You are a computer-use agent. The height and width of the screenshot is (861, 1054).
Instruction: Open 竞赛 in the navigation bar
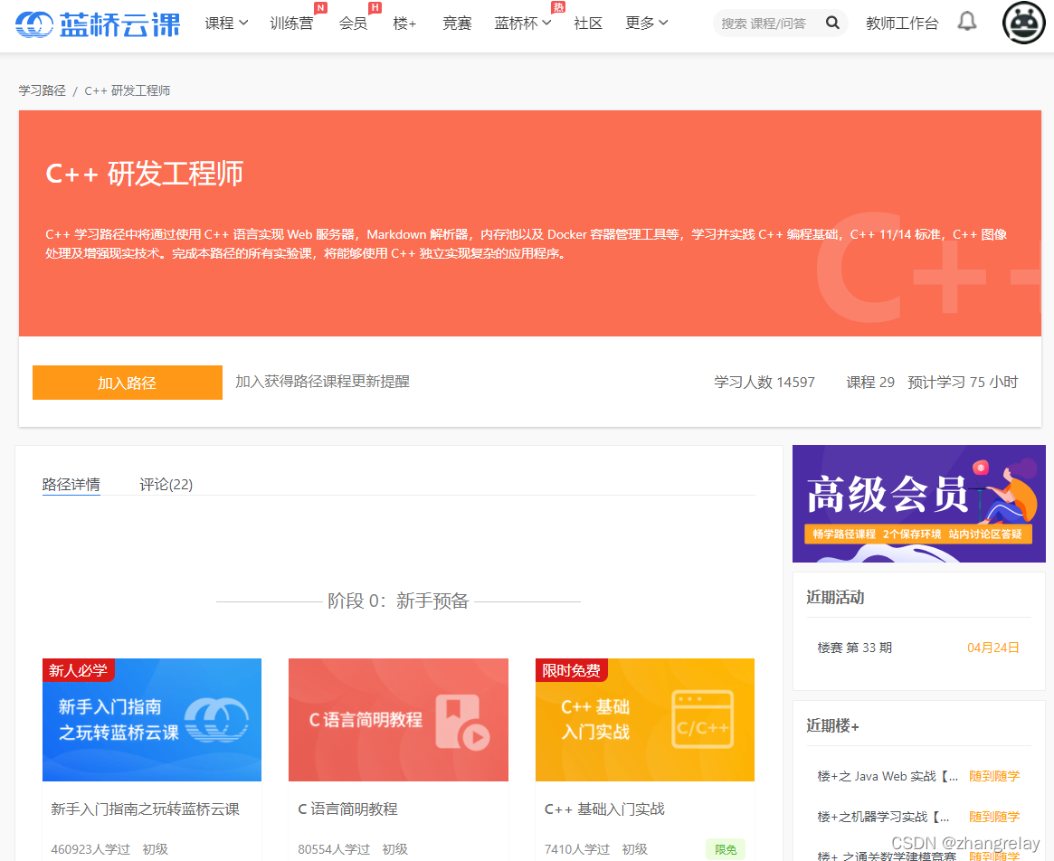point(457,23)
